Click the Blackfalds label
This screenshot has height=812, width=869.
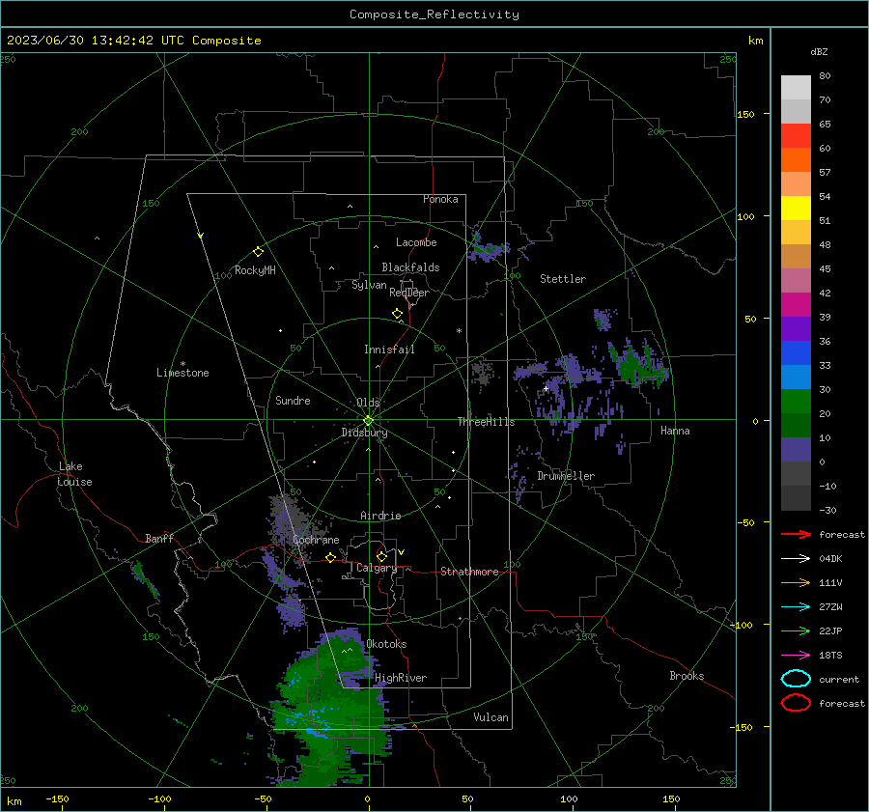coord(410,267)
